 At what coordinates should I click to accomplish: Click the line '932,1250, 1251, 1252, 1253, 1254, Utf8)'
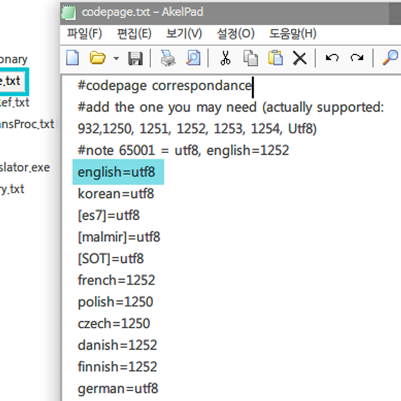click(x=197, y=128)
